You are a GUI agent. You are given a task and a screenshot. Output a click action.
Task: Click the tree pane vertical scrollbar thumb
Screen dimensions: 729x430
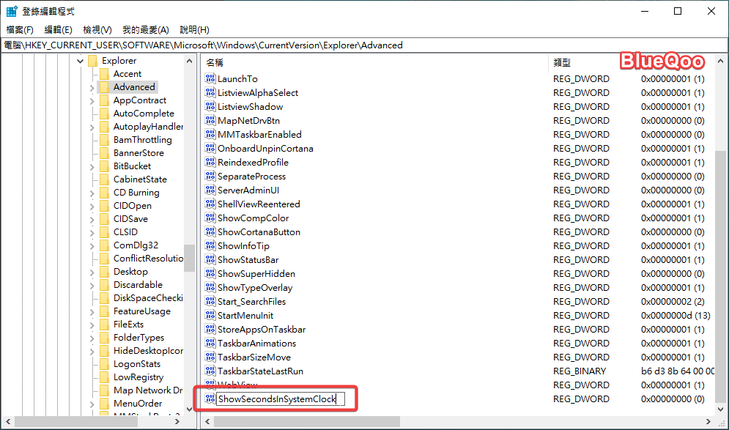coord(189,257)
